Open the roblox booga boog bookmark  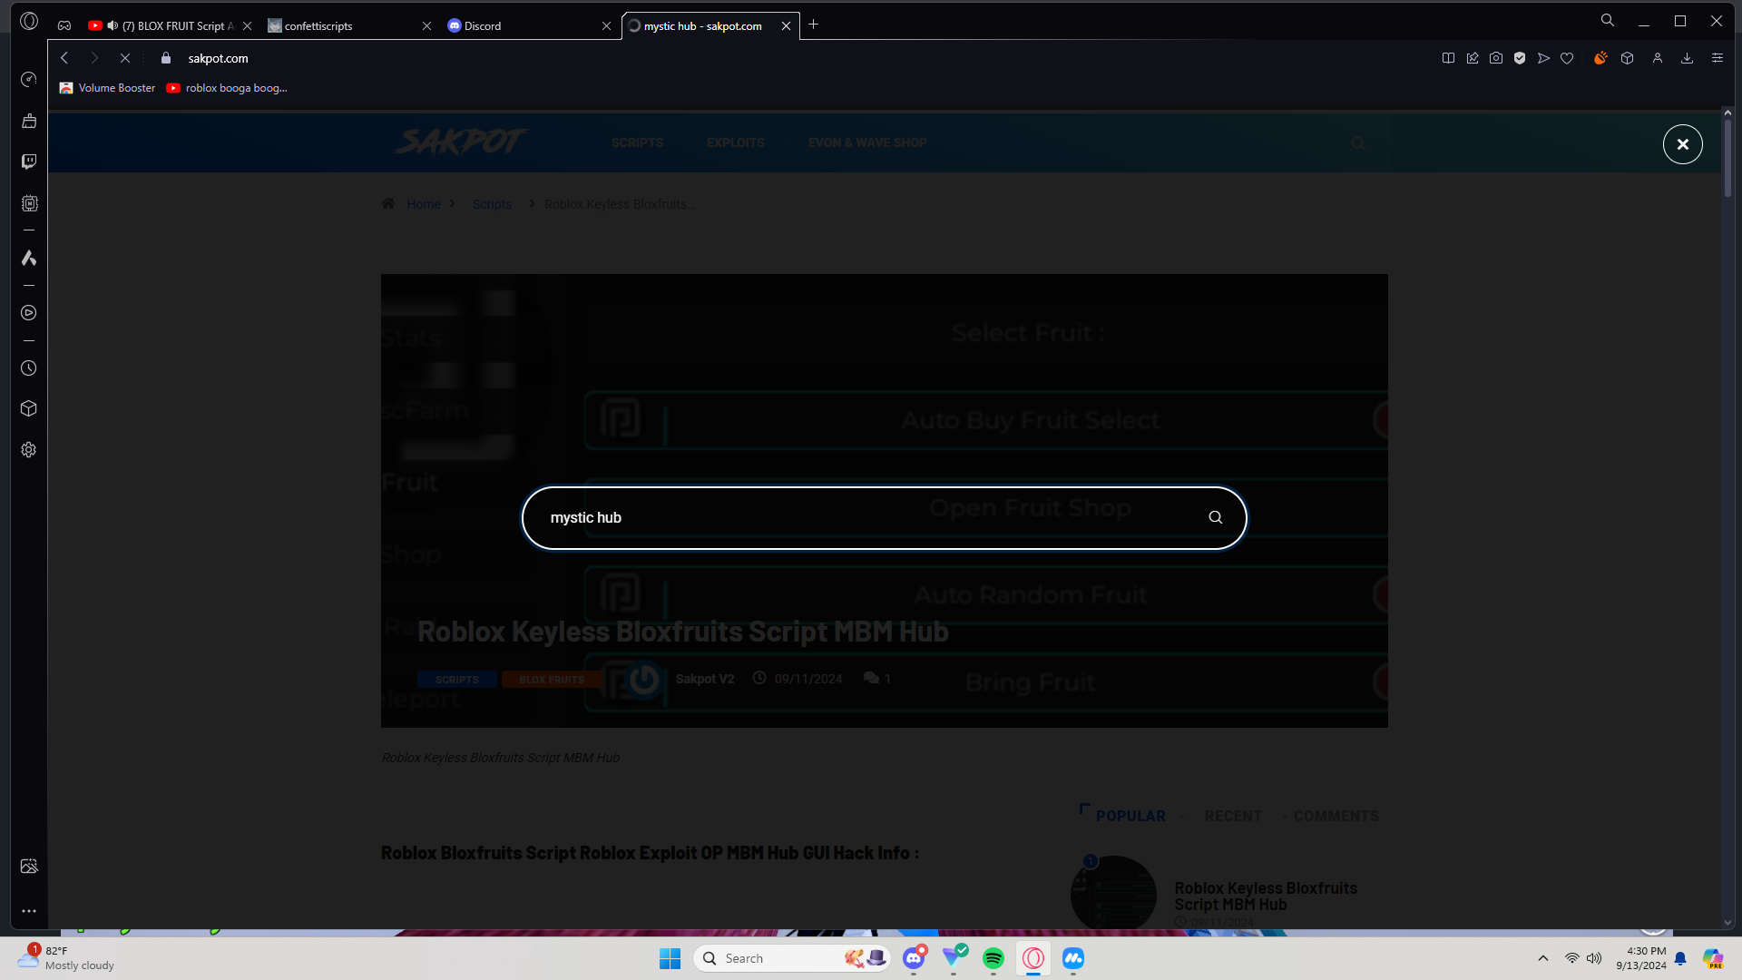point(227,88)
